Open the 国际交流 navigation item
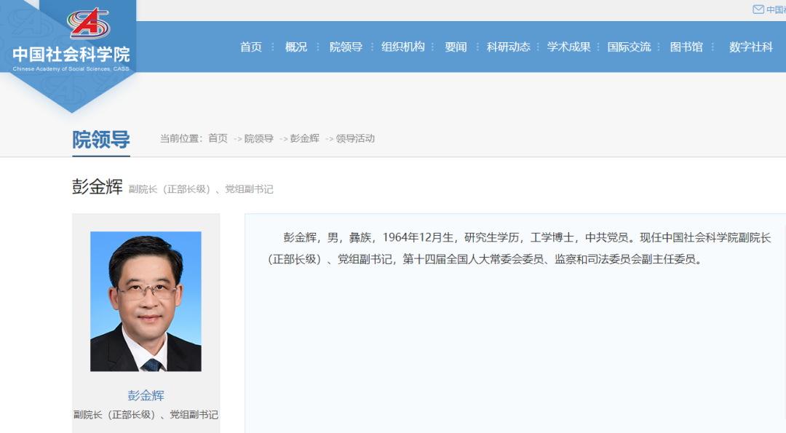This screenshot has height=433, width=786. (630, 47)
